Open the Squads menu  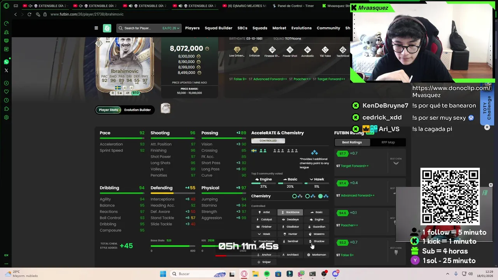[260, 28]
